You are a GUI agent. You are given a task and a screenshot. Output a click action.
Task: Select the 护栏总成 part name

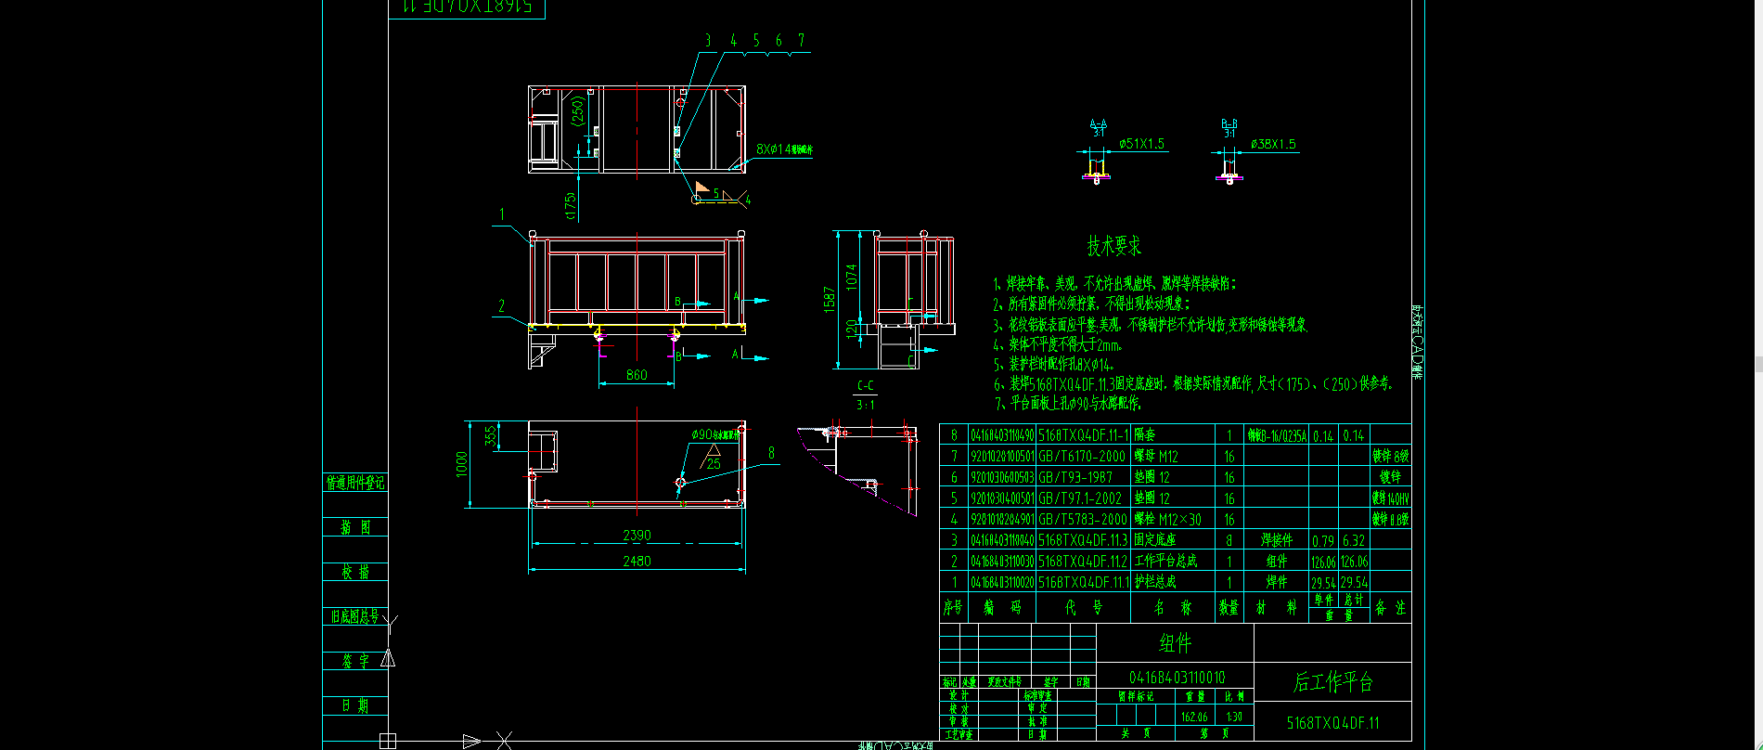tap(1155, 582)
